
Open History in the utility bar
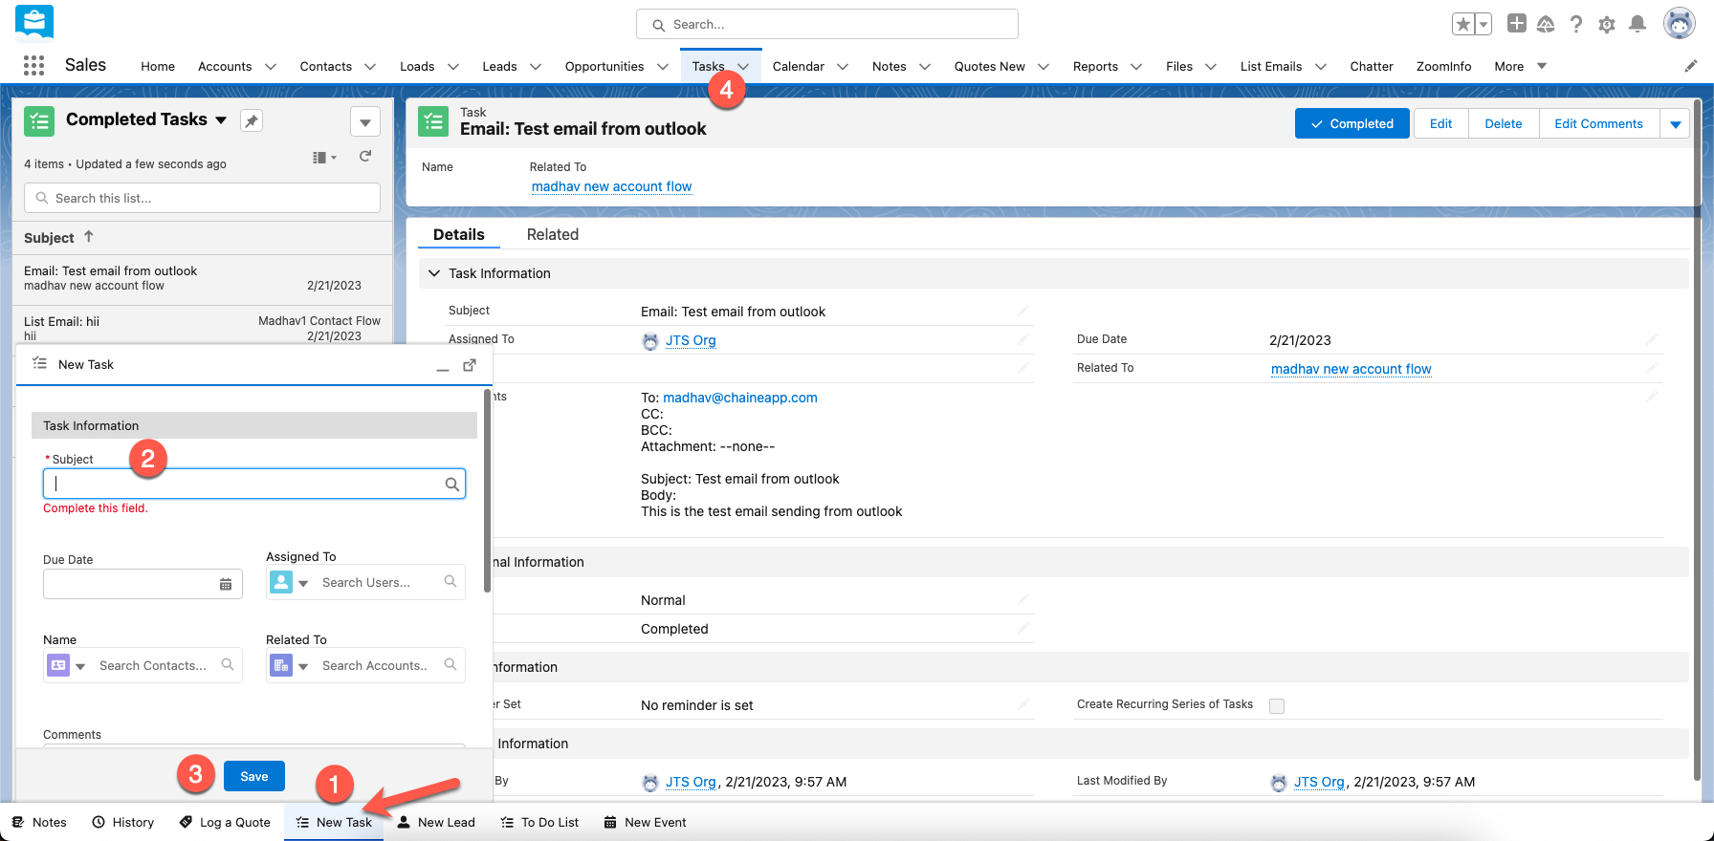(123, 822)
